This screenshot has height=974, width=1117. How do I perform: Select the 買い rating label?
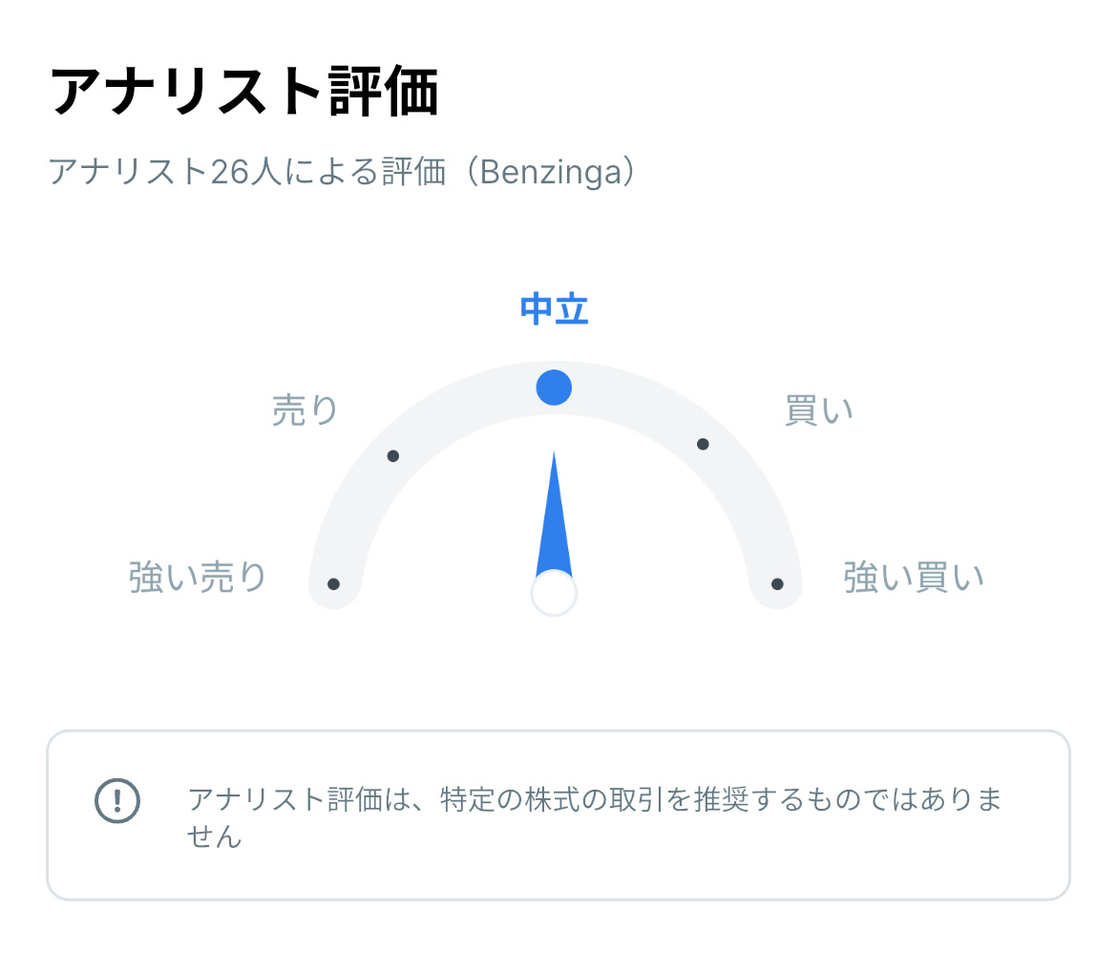tap(816, 409)
